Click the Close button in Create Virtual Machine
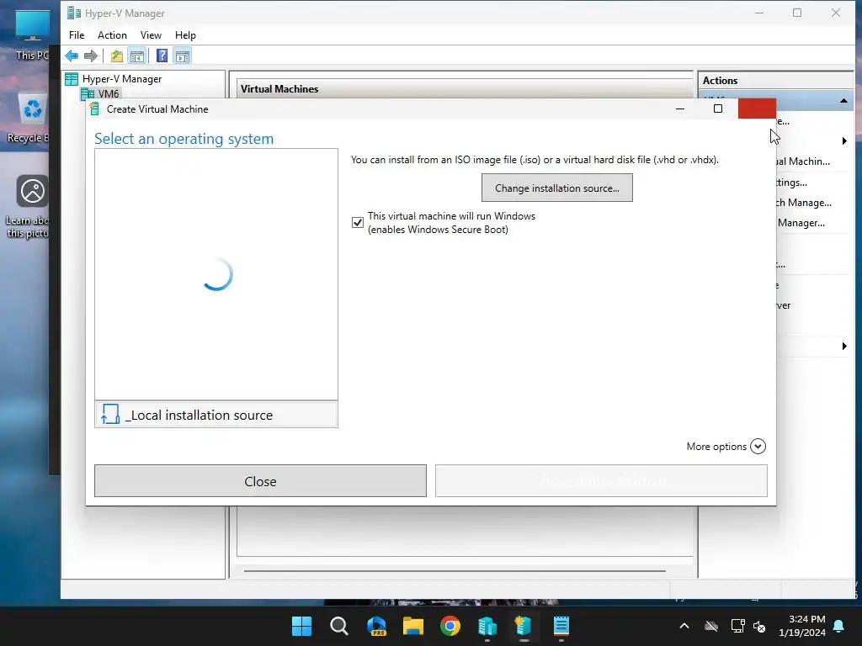 click(260, 481)
